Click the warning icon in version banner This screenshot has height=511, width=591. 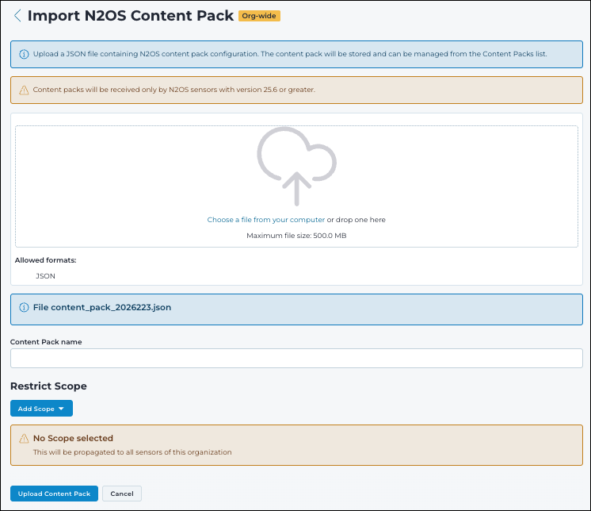pyautogui.click(x=24, y=90)
